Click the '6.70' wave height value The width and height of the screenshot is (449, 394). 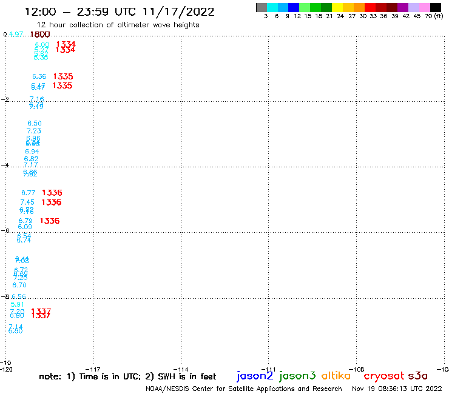[x=19, y=285]
